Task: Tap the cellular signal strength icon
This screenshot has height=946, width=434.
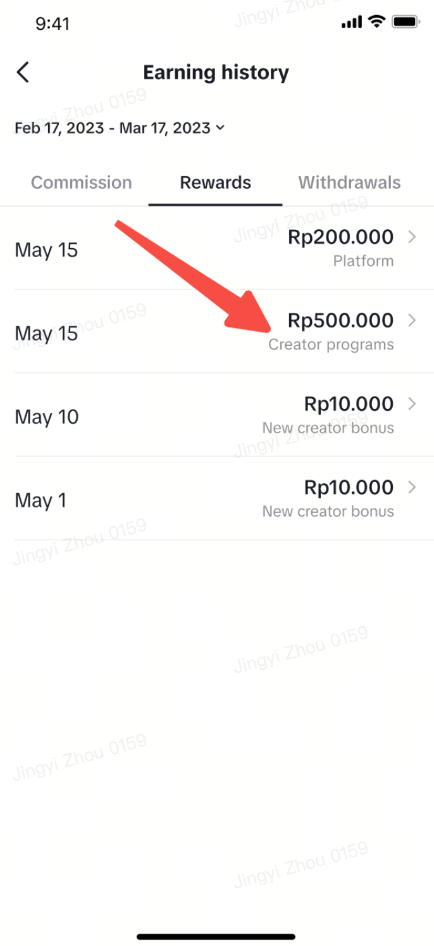Action: click(x=351, y=23)
